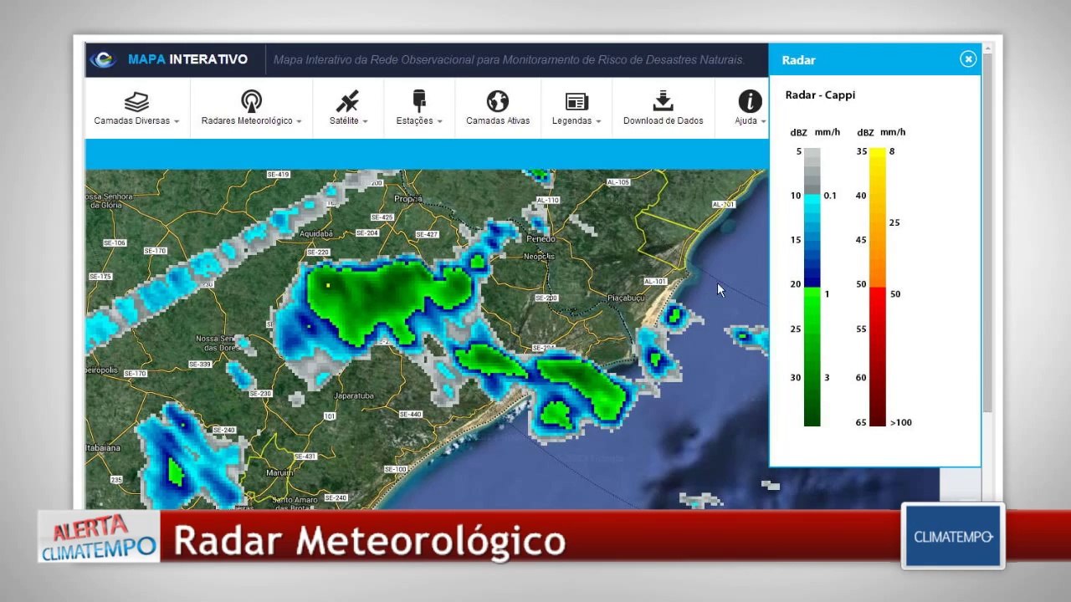Click the AL-105 road label on map
Viewport: 1071px width, 602px height.
[x=618, y=181]
